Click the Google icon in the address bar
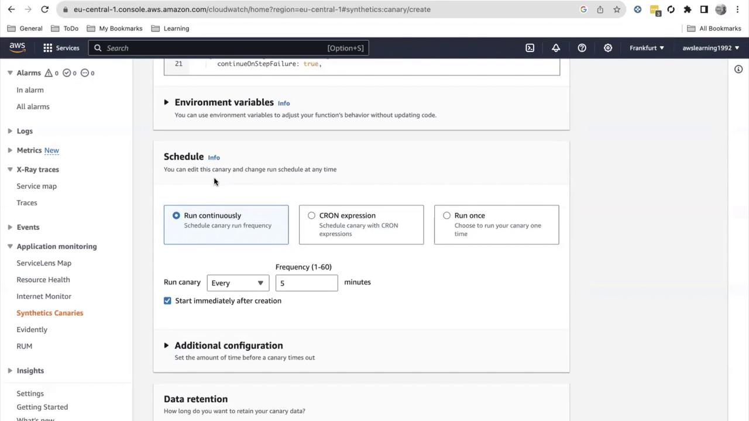The width and height of the screenshot is (749, 421). click(583, 9)
